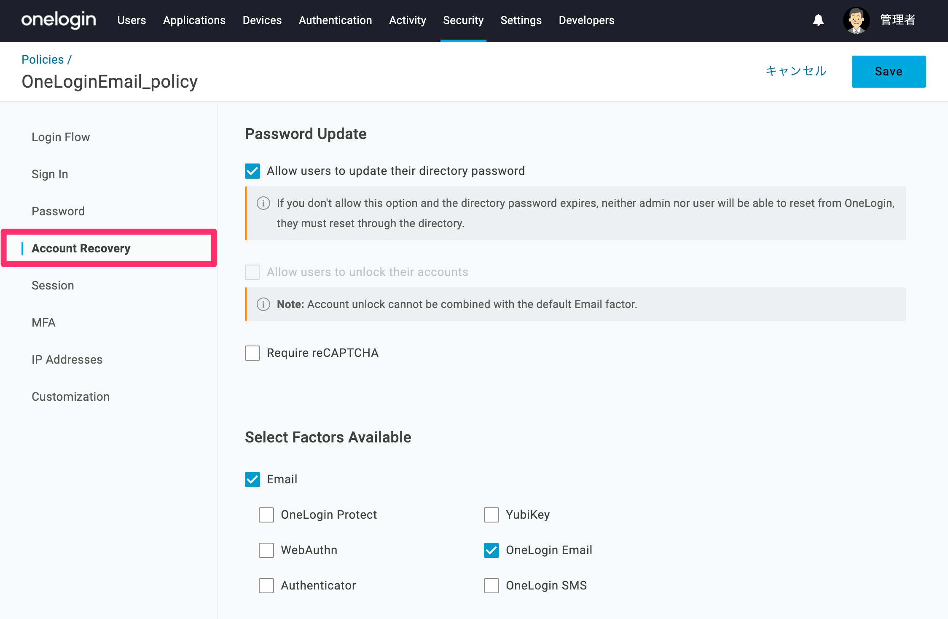Uncheck the OneLogin Email factor
Image resolution: width=948 pixels, height=619 pixels.
pyautogui.click(x=491, y=550)
